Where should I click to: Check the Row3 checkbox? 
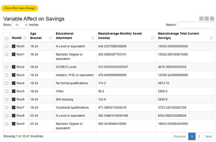7,75
